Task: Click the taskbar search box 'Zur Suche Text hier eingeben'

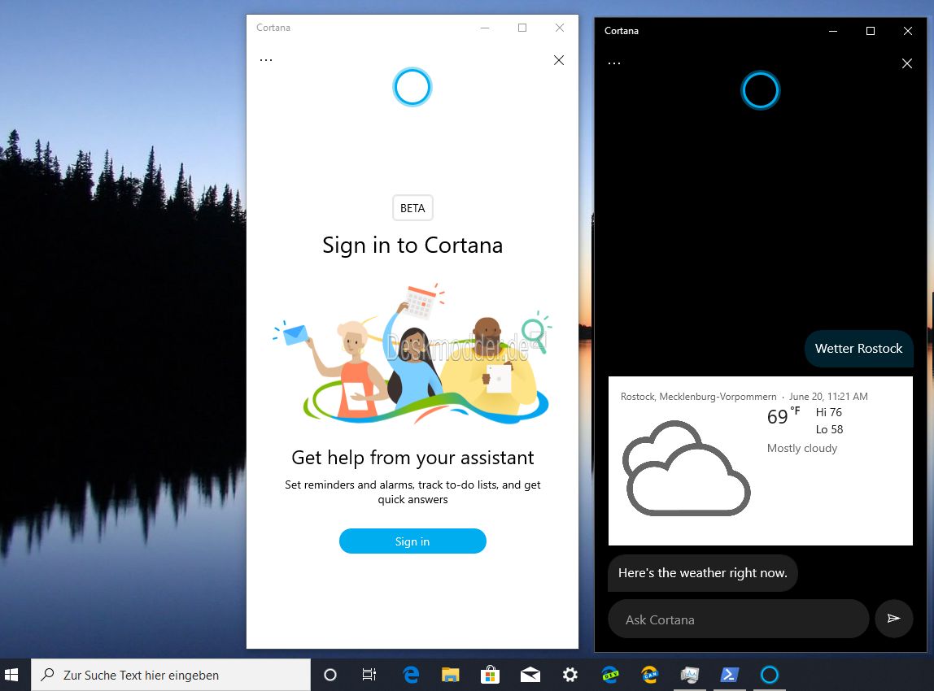Action: [x=171, y=675]
